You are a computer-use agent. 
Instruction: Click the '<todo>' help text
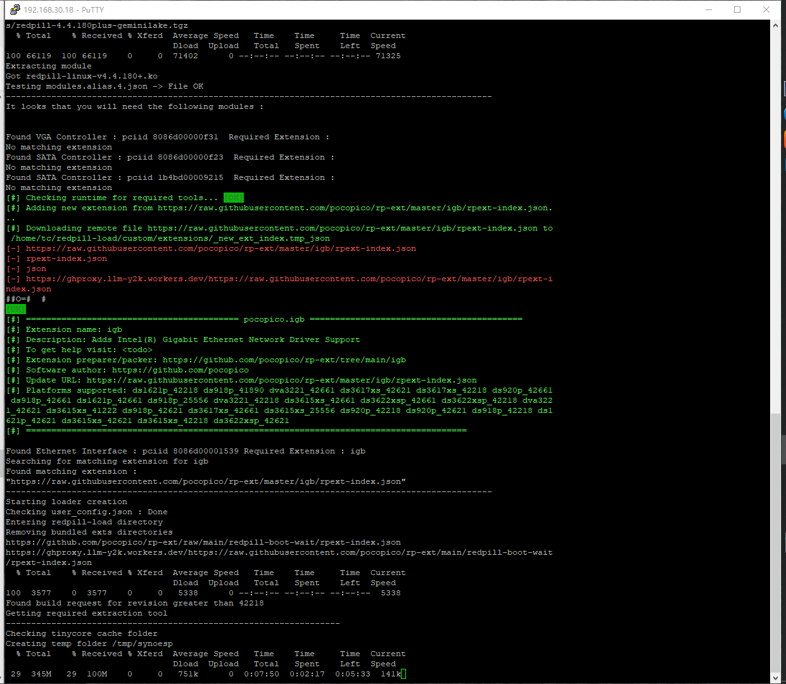(x=137, y=350)
